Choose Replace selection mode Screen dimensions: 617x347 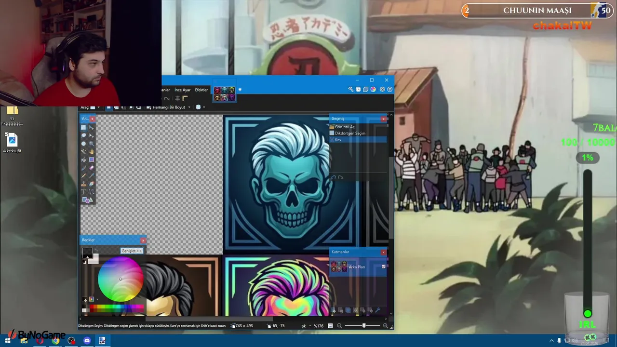109,107
